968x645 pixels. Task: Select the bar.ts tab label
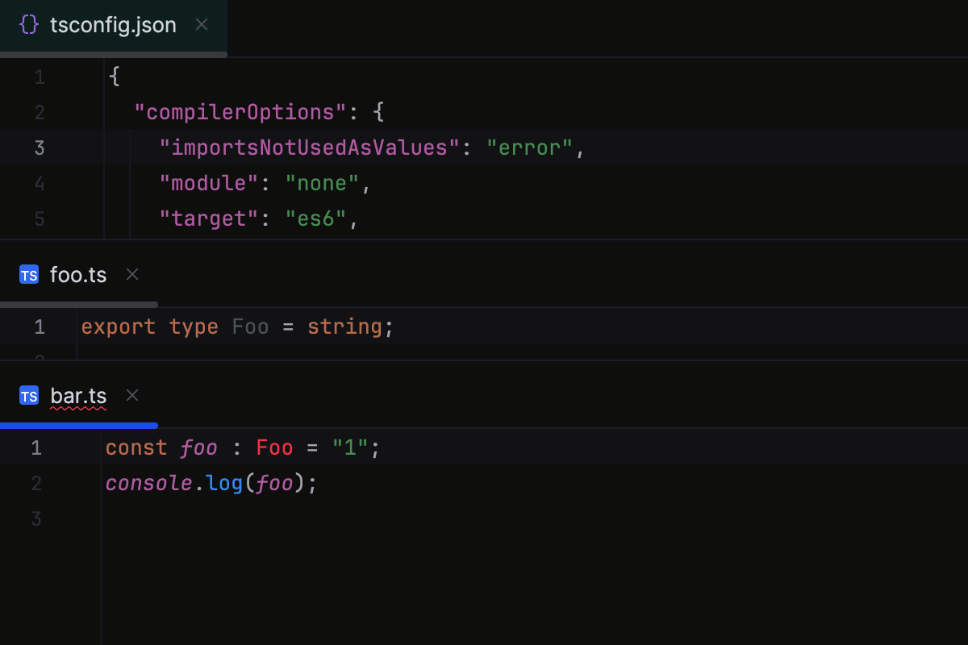click(x=78, y=395)
